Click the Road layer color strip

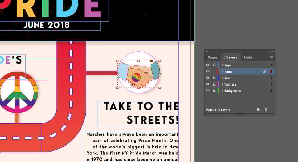[218, 78]
